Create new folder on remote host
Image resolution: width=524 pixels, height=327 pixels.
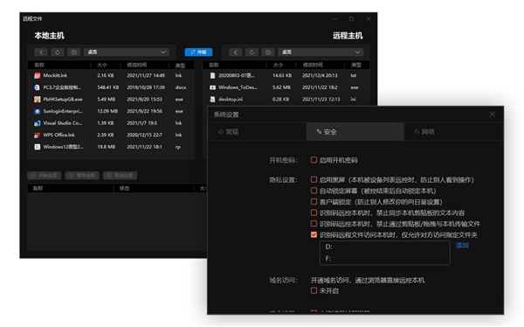tap(268, 52)
